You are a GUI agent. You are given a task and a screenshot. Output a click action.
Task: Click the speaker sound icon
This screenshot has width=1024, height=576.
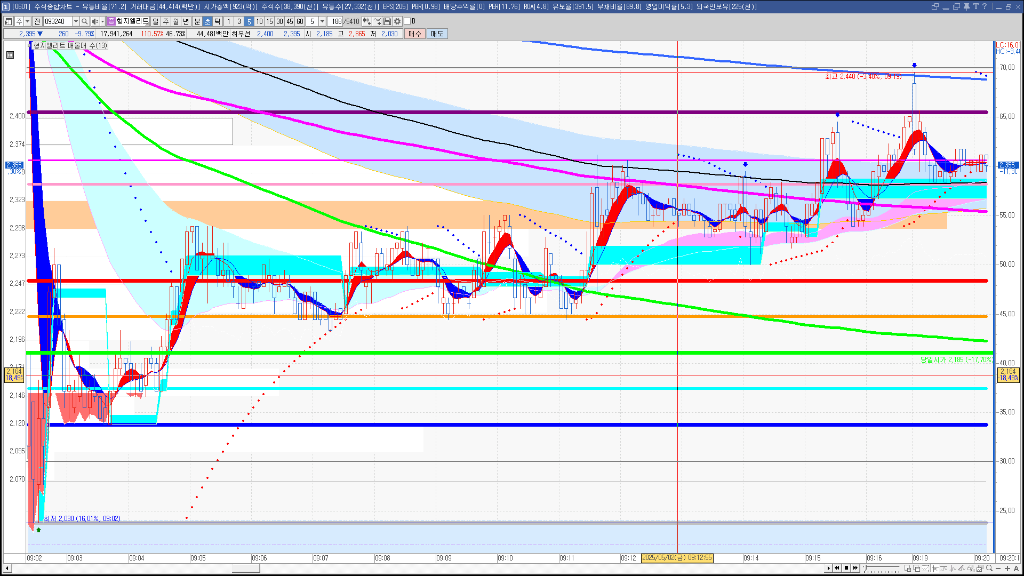coord(94,21)
